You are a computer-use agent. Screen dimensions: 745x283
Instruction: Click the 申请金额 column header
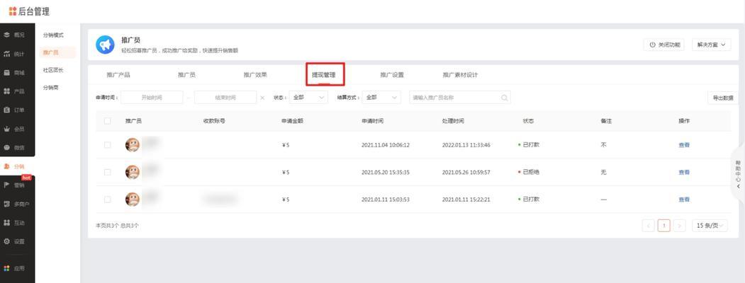coord(292,121)
